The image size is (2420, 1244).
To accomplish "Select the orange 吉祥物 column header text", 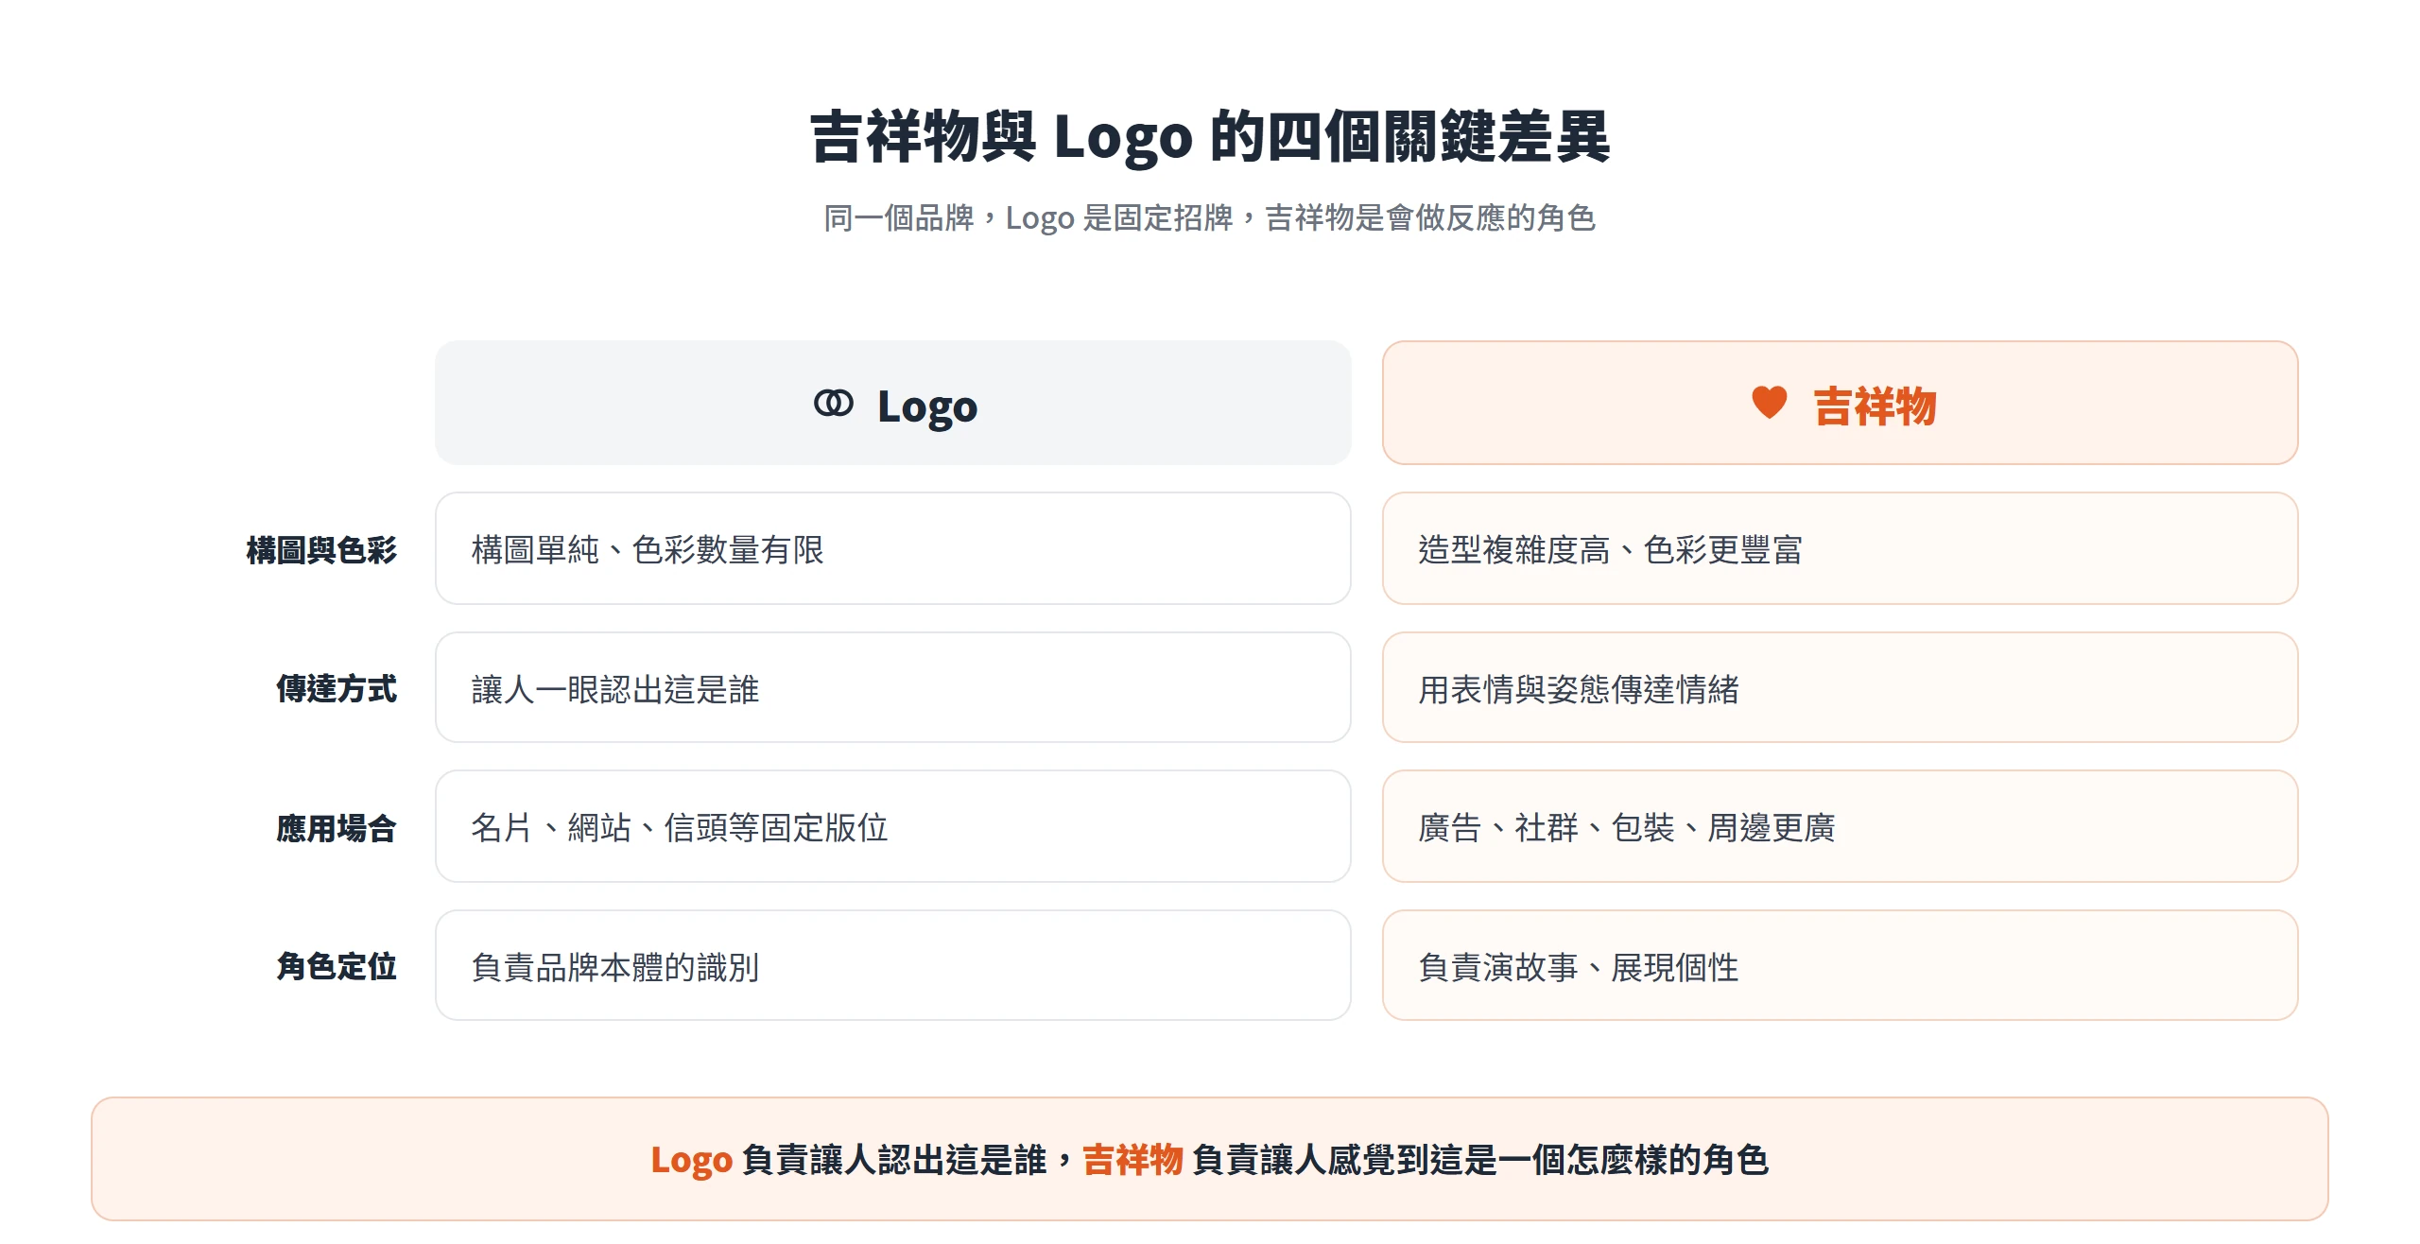I will coord(1875,406).
